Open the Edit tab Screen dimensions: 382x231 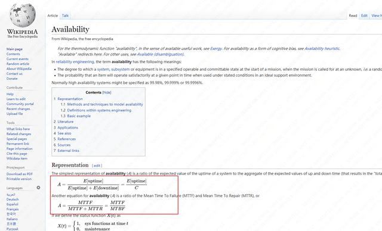(x=364, y=15)
